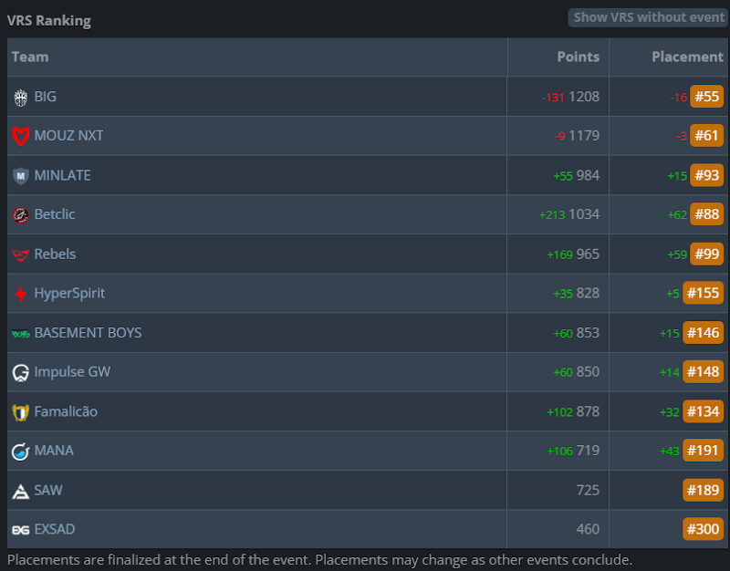Click BIG's -16 placement change

coord(679,98)
